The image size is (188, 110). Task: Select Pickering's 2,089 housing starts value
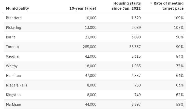coord(135,28)
